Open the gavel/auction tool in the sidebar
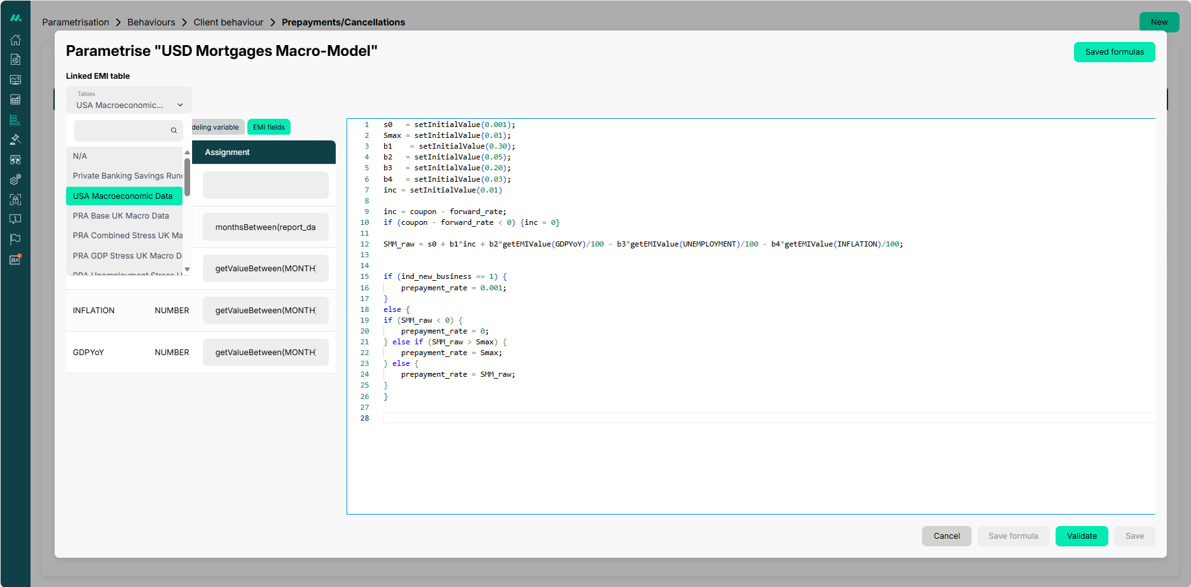This screenshot has height=587, width=1191. [15, 139]
